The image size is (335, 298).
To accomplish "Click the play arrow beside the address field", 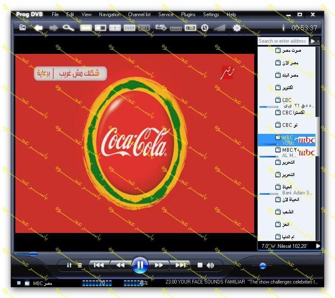I will click(313, 41).
